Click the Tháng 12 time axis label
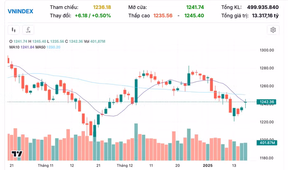 point(125,165)
